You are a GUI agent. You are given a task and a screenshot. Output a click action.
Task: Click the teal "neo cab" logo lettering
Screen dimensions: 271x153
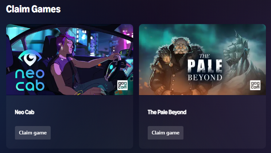point(30,80)
